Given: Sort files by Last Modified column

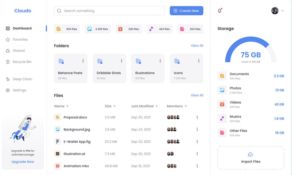Looking at the screenshot, I should pyautogui.click(x=144, y=106).
